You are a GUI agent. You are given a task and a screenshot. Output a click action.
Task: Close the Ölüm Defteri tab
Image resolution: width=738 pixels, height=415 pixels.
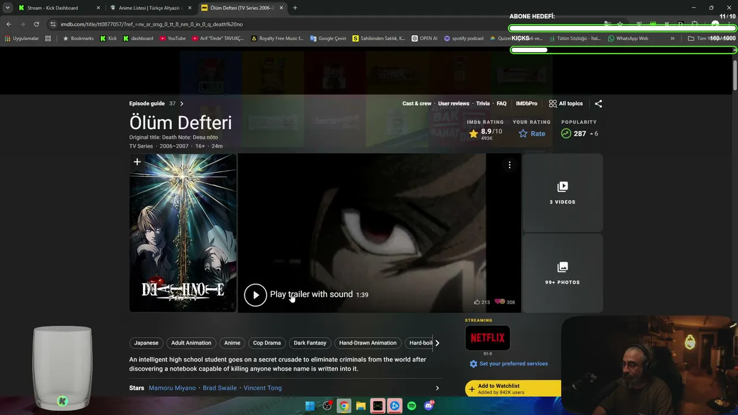tap(281, 8)
